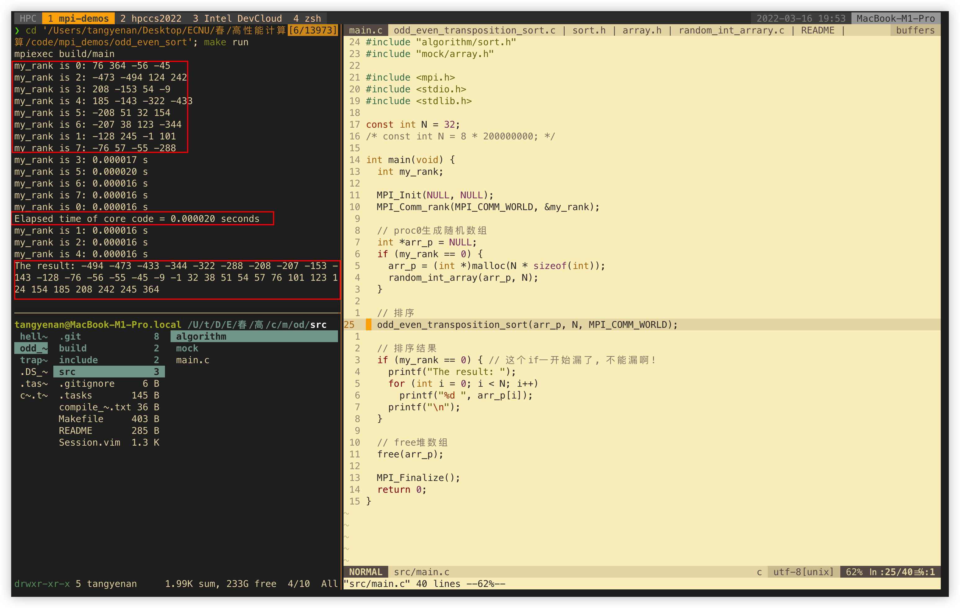Image resolution: width=960 pixels, height=608 pixels.
Task: Select the zsh tmux window
Action: click(307, 18)
